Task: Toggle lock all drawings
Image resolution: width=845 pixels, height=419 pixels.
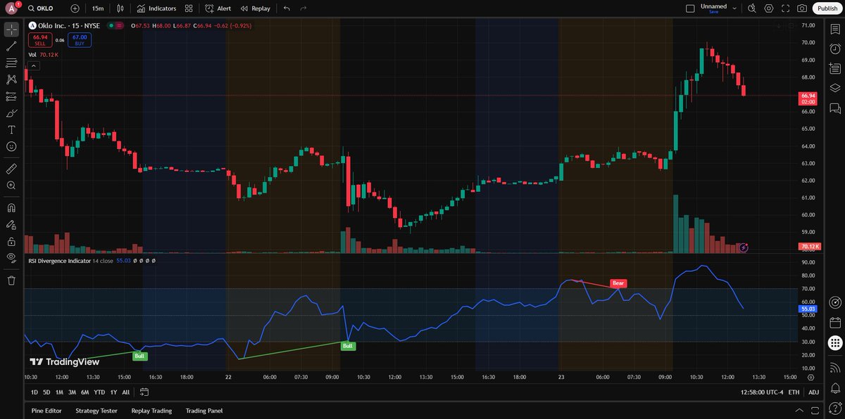Action: click(11, 241)
